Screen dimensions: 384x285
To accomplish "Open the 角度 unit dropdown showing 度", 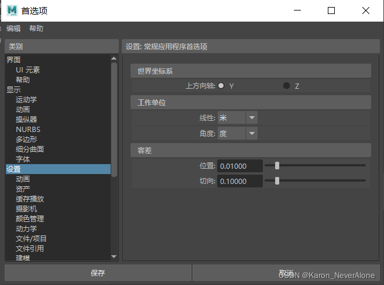I will coord(237,134).
